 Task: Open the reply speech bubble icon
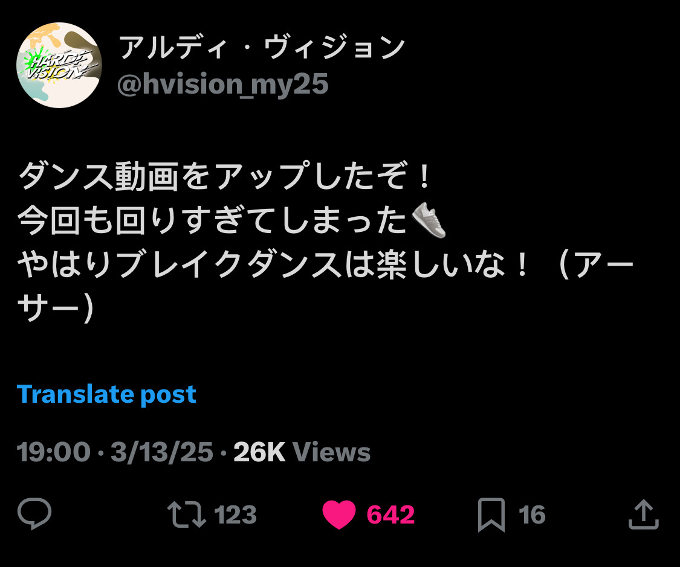(34, 514)
